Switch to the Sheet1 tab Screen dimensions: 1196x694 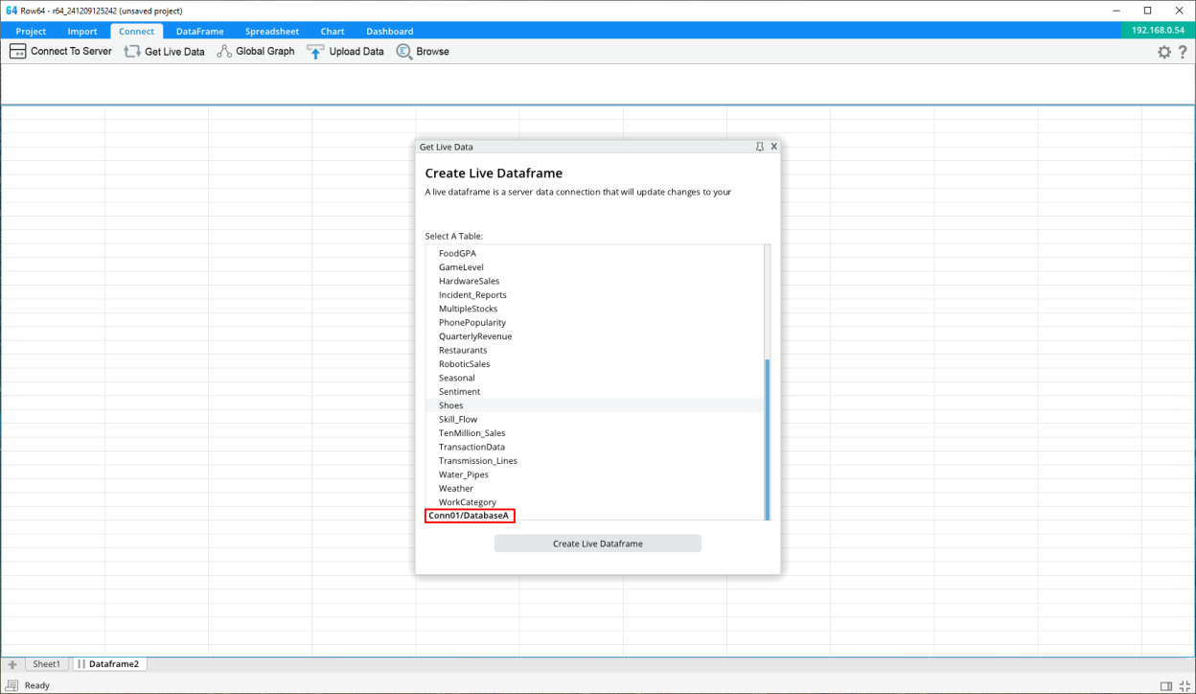click(46, 664)
